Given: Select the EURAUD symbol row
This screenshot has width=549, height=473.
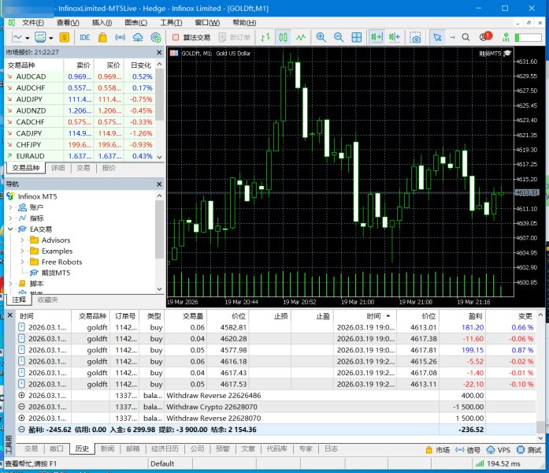Looking at the screenshot, I should pos(32,156).
